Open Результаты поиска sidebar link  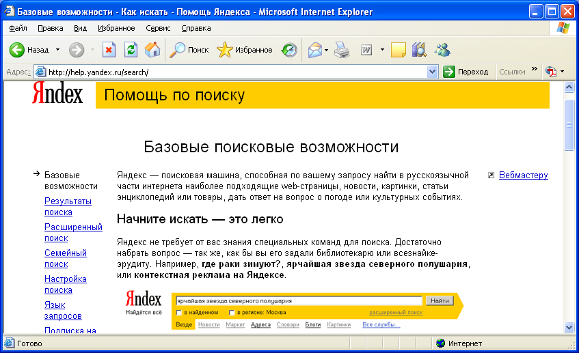click(x=68, y=207)
